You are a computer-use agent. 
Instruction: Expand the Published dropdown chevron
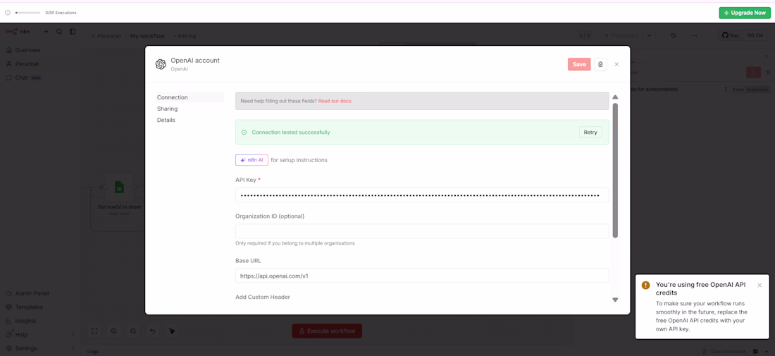[650, 35]
